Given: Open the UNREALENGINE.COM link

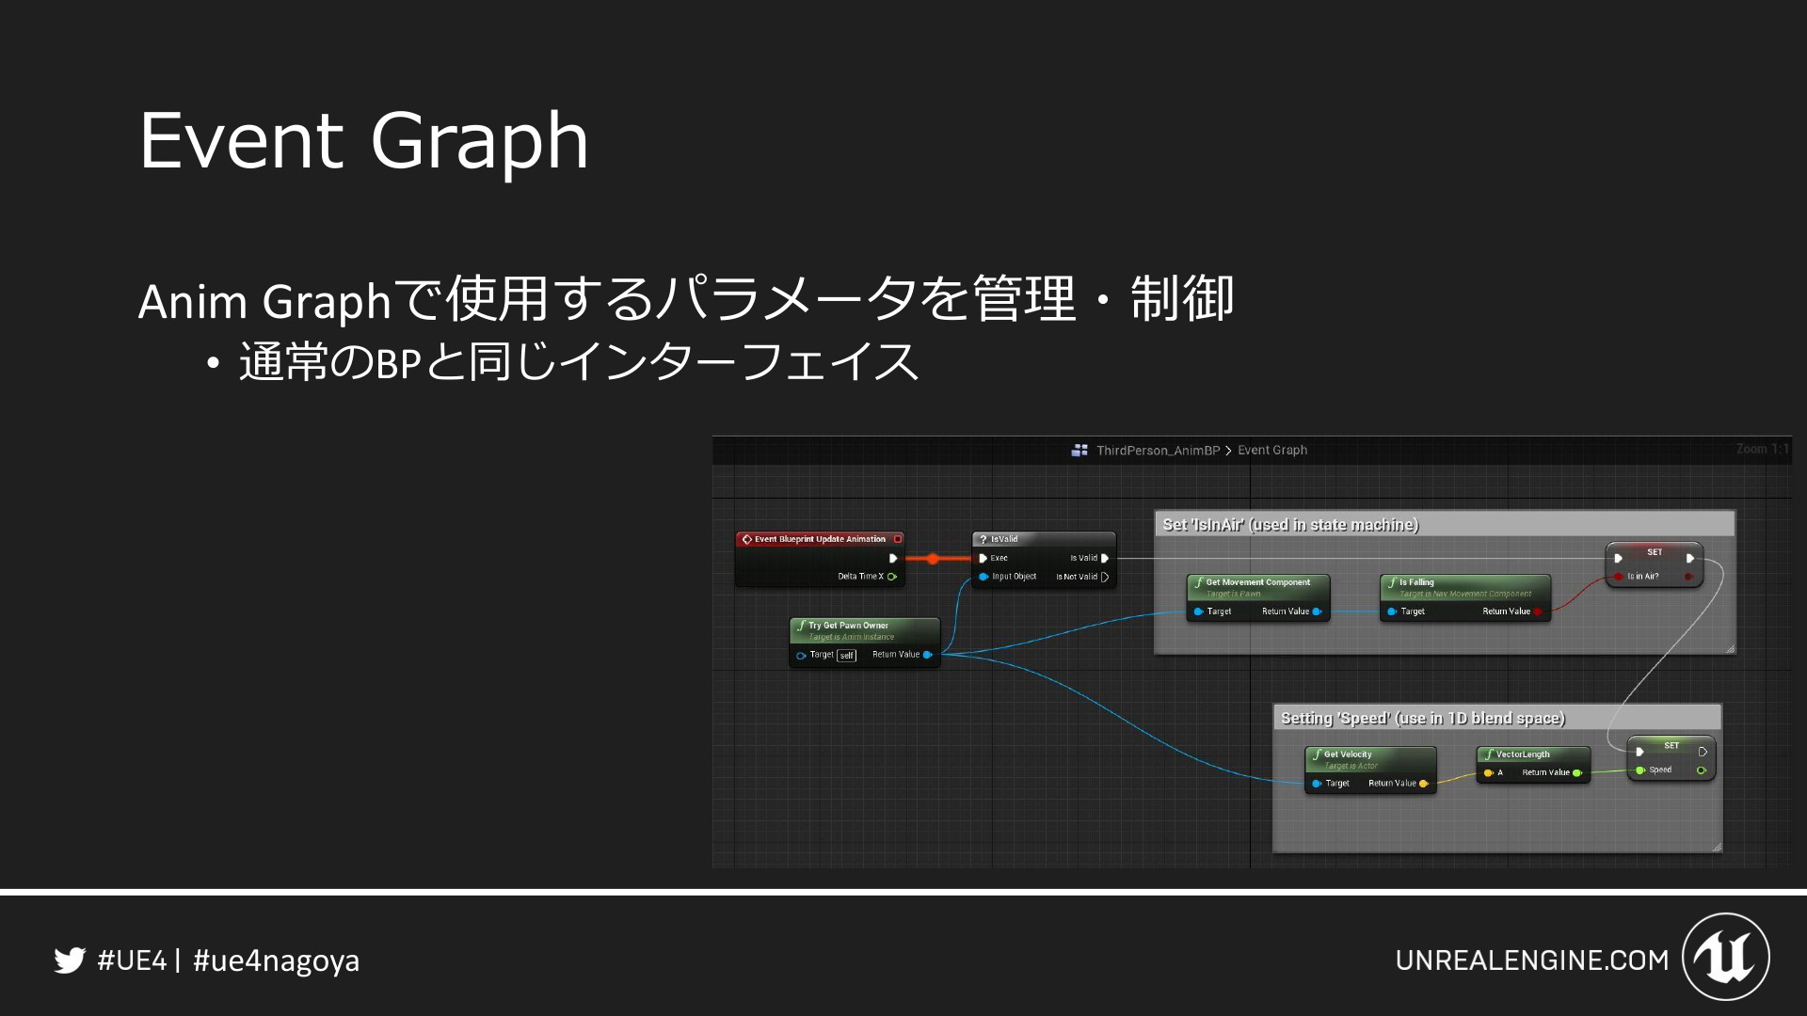Looking at the screenshot, I should 1531,960.
